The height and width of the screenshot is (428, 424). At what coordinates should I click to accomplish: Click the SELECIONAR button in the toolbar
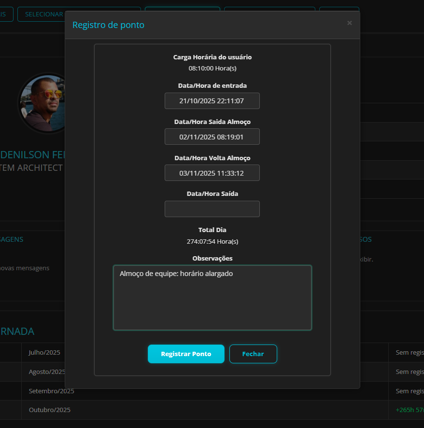point(43,14)
